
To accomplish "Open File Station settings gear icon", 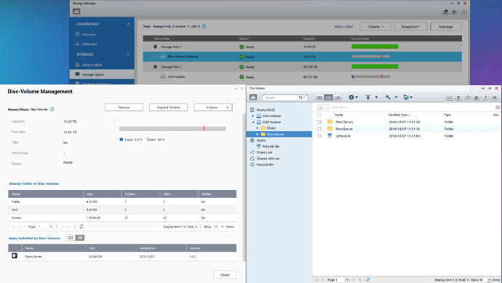I will (x=477, y=97).
